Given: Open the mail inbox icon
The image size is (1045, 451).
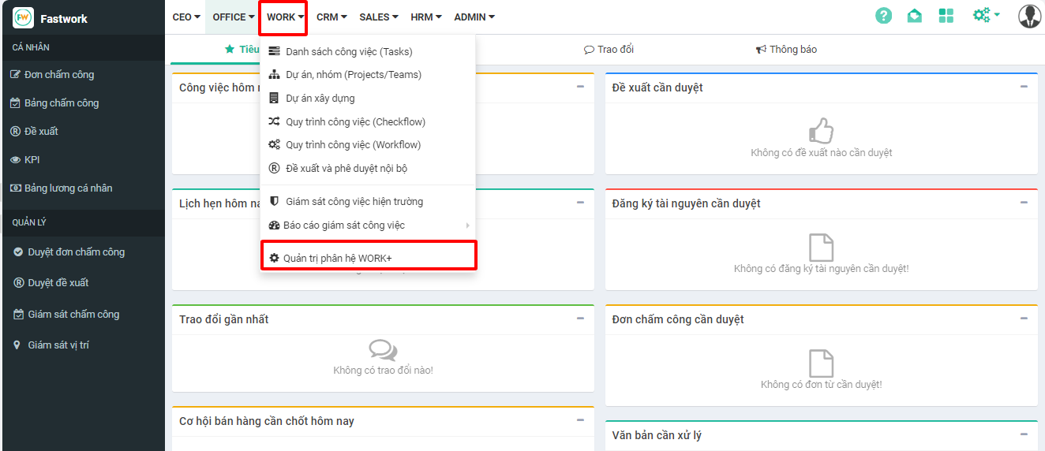Looking at the screenshot, I should (914, 16).
